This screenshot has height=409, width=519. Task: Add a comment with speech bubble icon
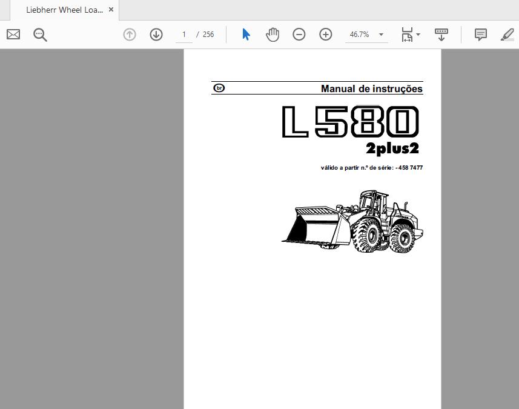point(481,35)
